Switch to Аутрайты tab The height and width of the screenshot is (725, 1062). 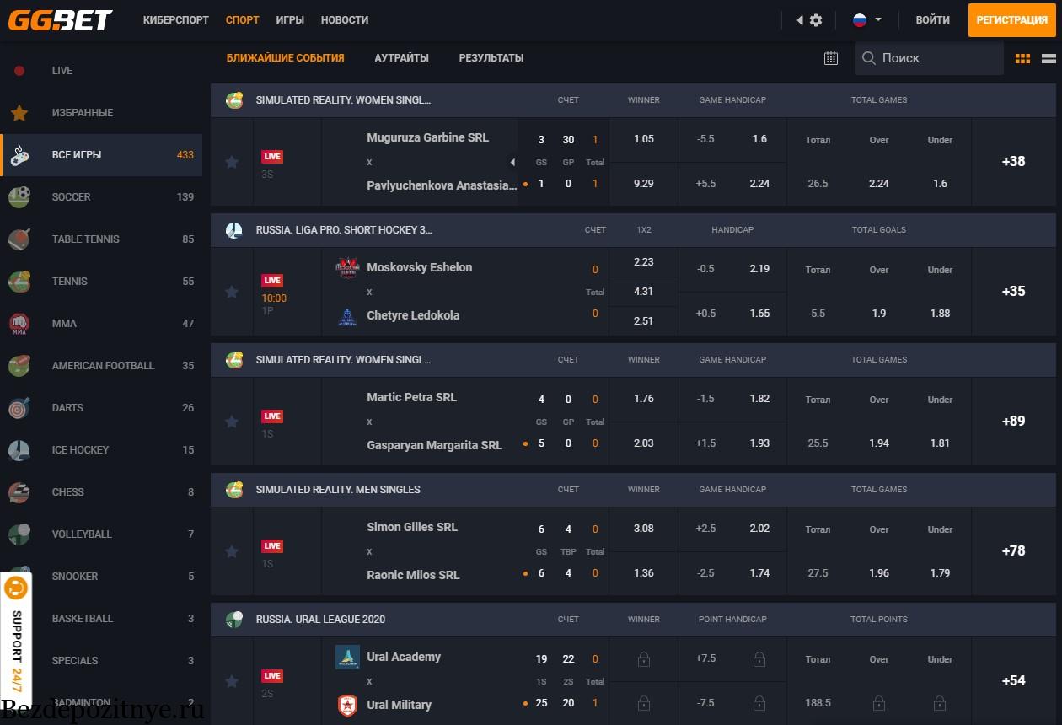(x=402, y=58)
